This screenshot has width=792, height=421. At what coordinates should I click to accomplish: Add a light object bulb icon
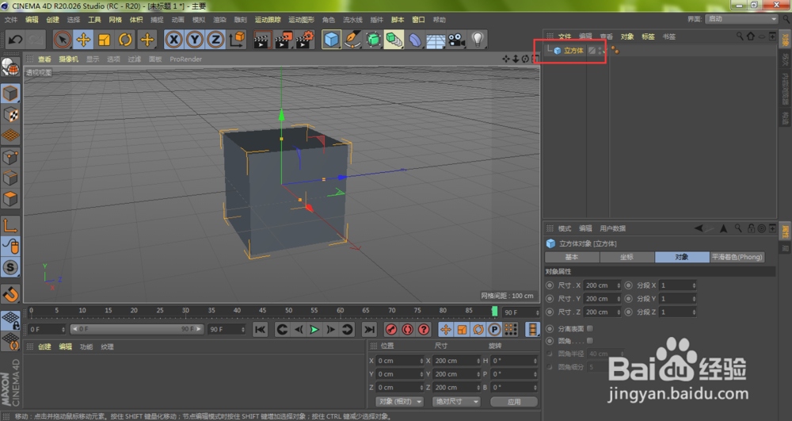pyautogui.click(x=478, y=40)
